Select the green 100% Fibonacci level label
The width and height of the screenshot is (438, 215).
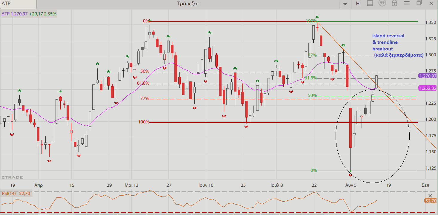311,21
